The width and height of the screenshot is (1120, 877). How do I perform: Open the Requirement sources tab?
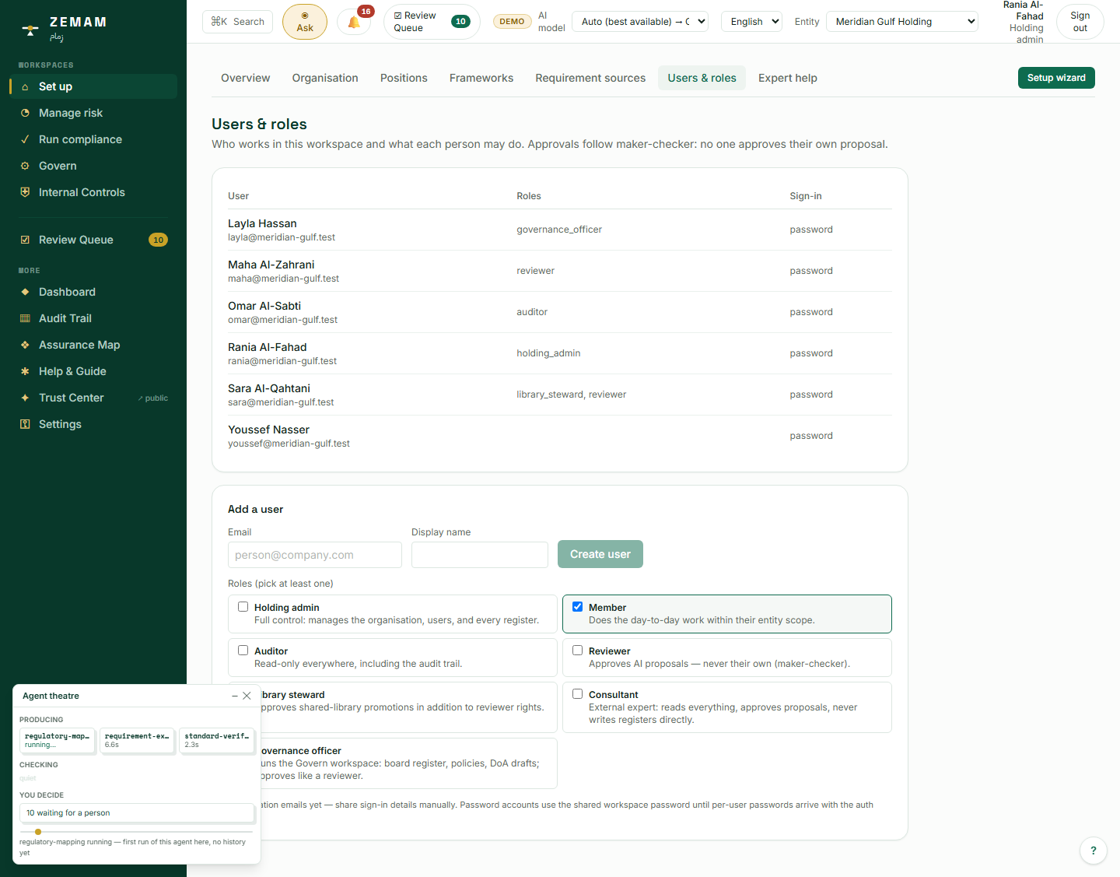point(590,78)
